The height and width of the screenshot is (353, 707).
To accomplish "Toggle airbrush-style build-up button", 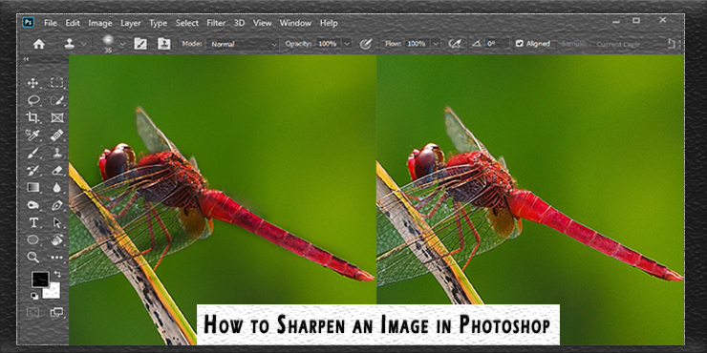I will 455,44.
